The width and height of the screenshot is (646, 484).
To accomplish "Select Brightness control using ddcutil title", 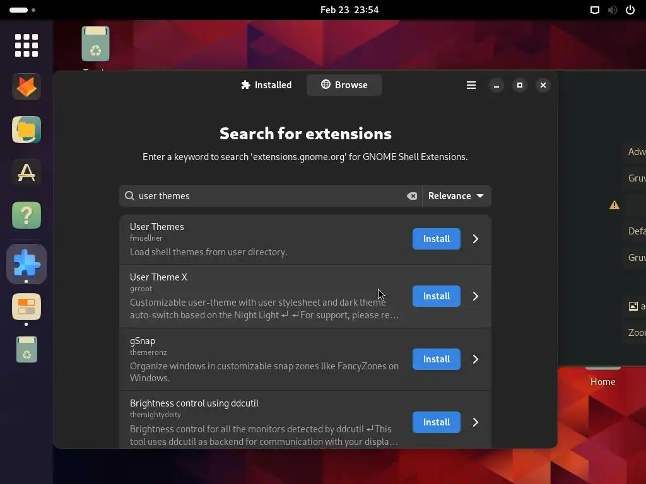I will tap(194, 403).
